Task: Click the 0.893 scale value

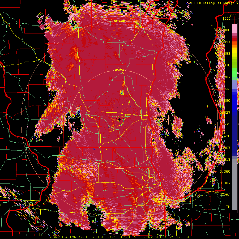Action: 225,53
